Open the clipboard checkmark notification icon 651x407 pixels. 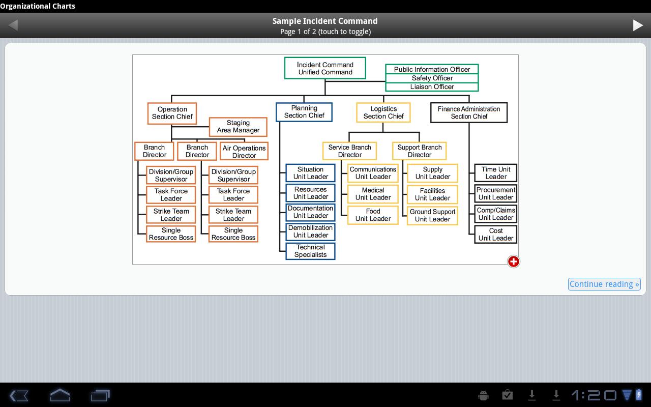coord(507,395)
